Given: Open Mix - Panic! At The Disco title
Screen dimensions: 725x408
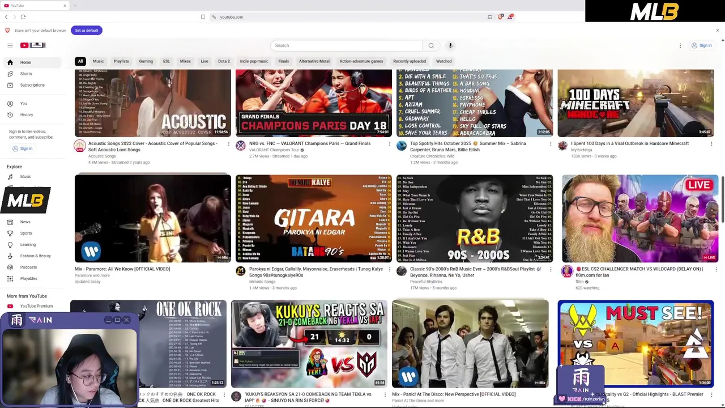Looking at the screenshot, I should tap(454, 394).
